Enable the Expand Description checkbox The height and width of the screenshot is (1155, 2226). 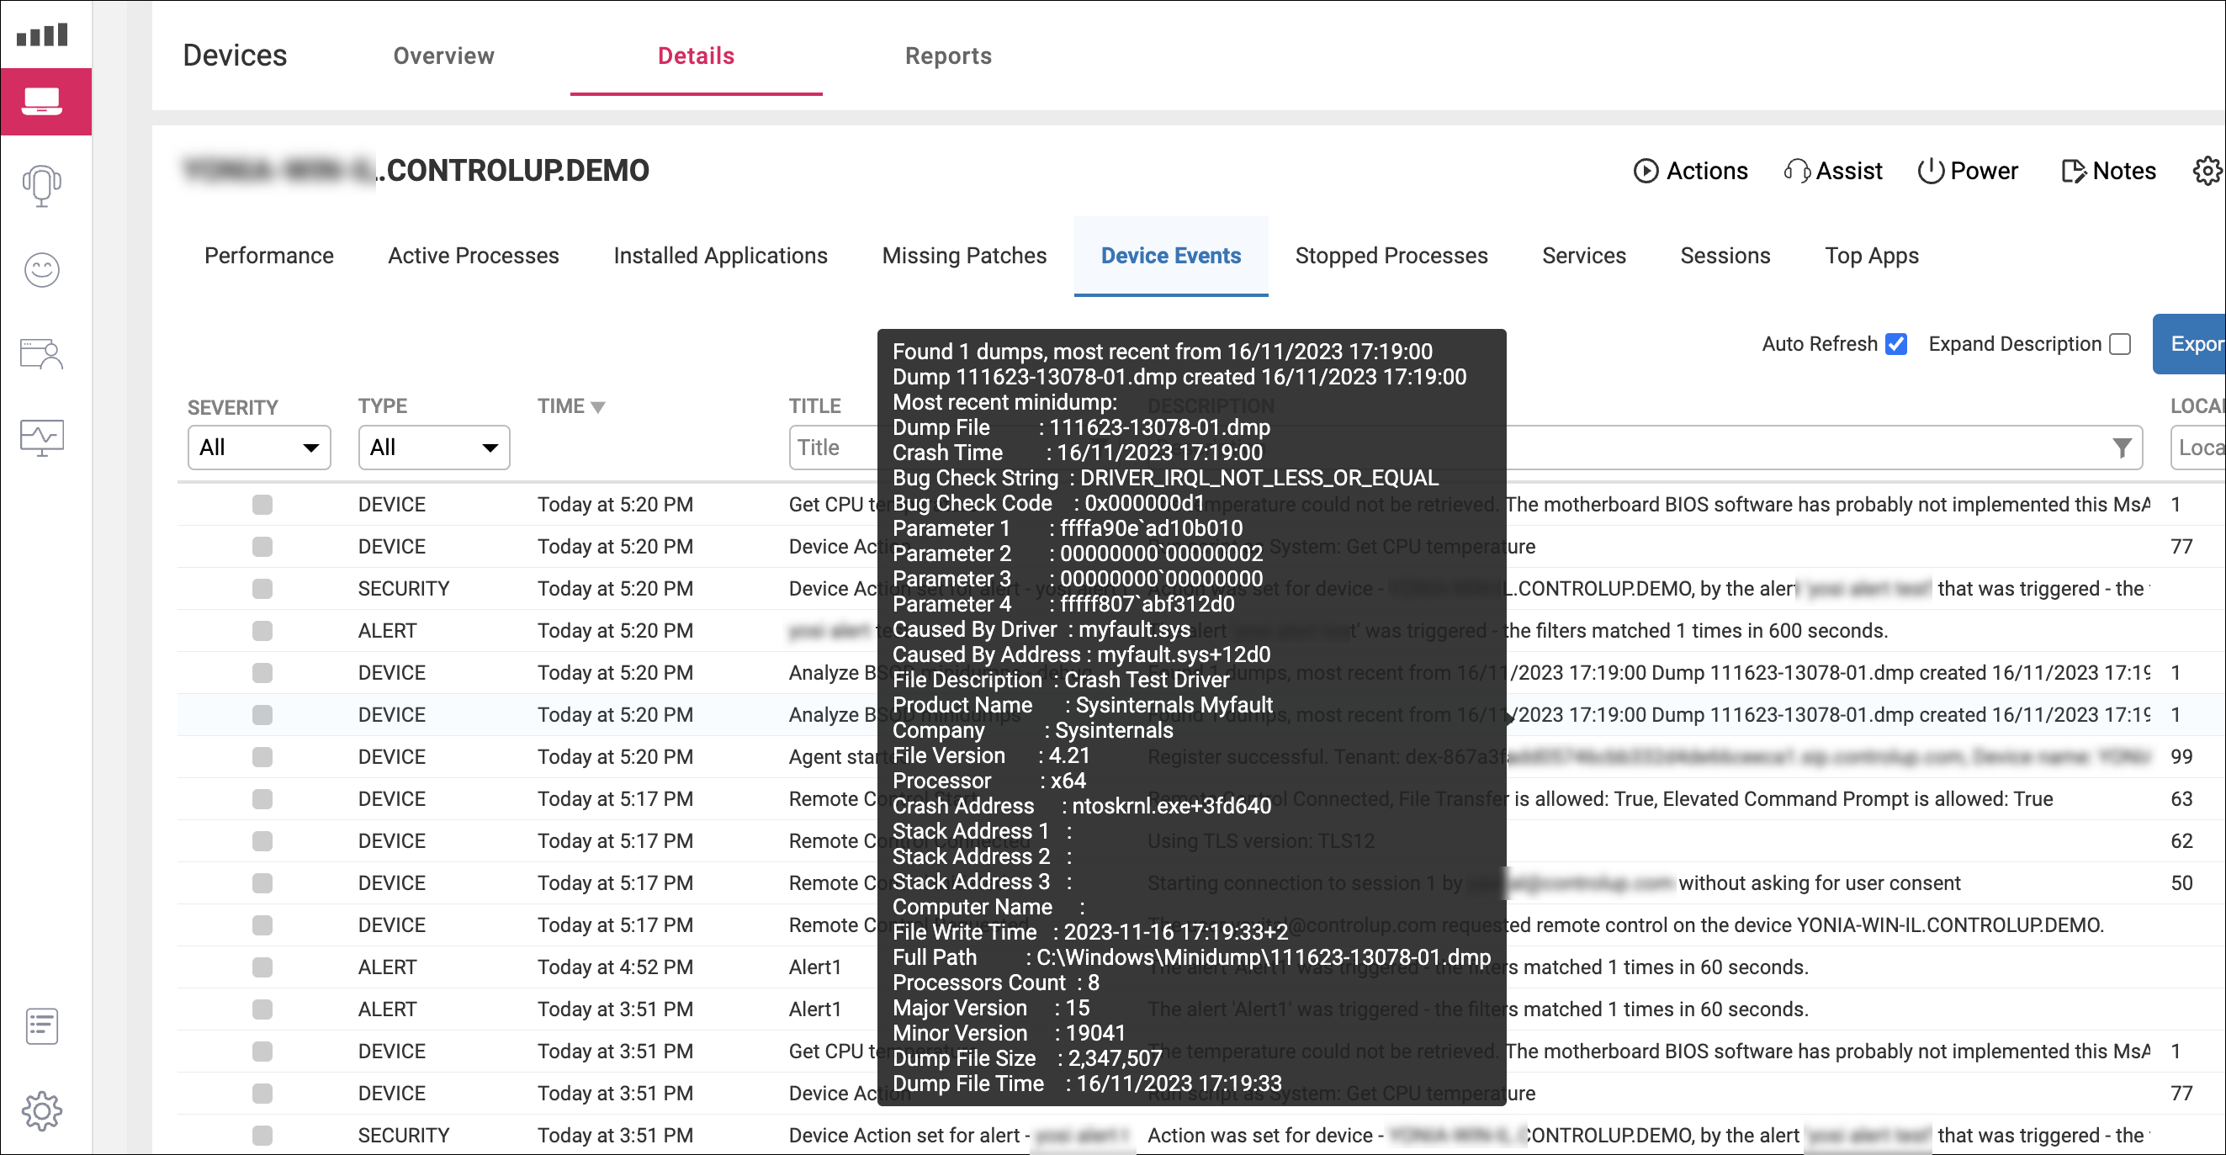[2120, 344]
